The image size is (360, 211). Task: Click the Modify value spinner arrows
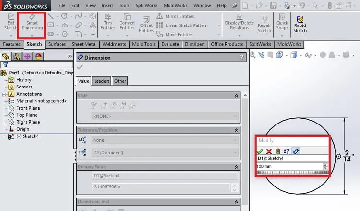325,166
